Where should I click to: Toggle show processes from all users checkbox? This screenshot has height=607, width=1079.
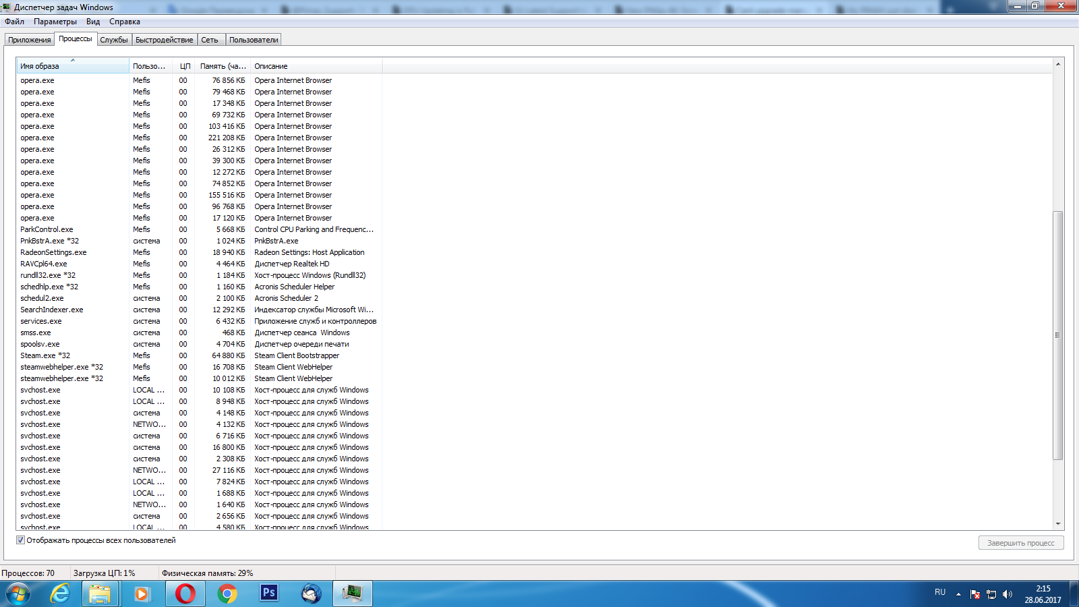(x=20, y=540)
